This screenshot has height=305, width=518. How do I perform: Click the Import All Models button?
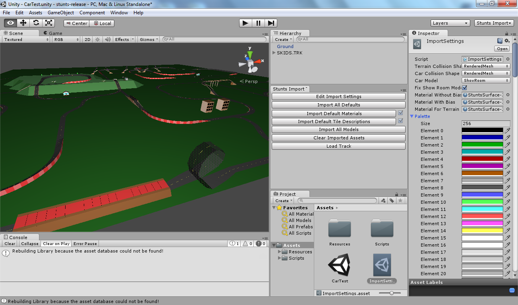point(338,129)
